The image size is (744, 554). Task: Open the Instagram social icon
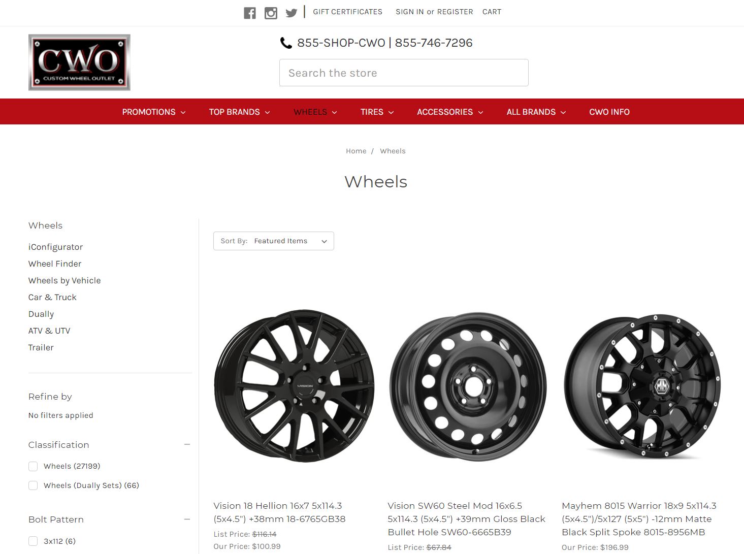coord(271,13)
